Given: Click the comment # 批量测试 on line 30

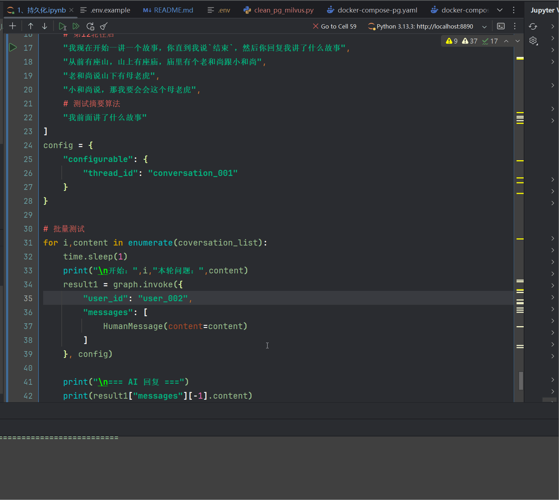Looking at the screenshot, I should pyautogui.click(x=64, y=229).
